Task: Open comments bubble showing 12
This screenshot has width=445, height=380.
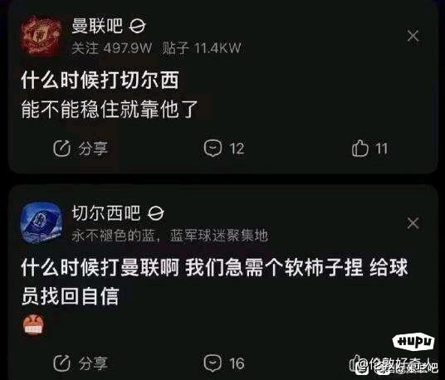Action: pyautogui.click(x=213, y=149)
